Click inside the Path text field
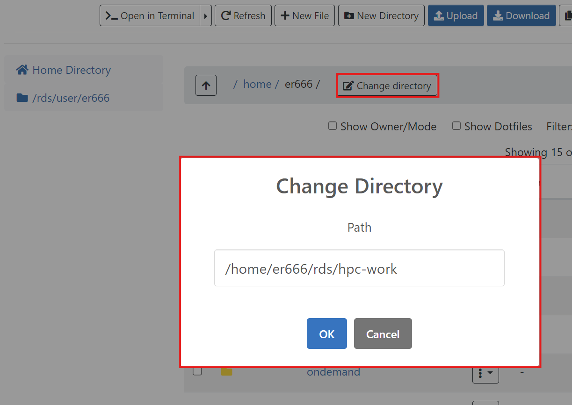572x405 pixels. pos(359,268)
